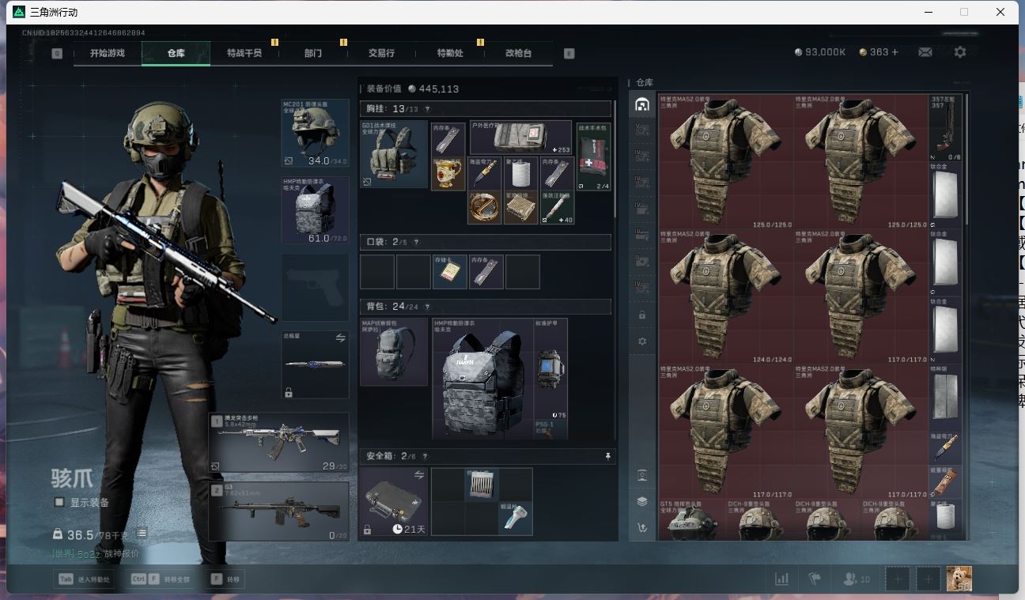The image size is (1025, 600).
Task: Open the friends list icon
Action: click(x=850, y=579)
